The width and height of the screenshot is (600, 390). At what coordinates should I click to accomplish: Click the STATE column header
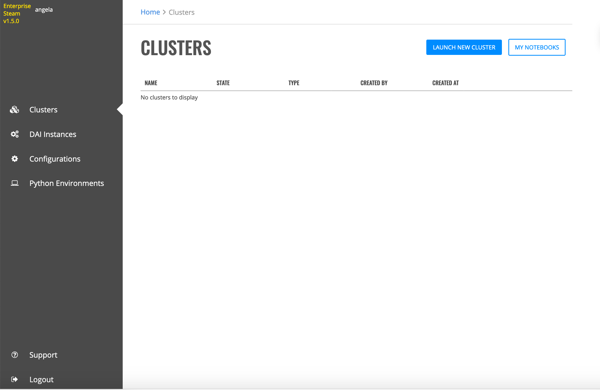coord(223,83)
